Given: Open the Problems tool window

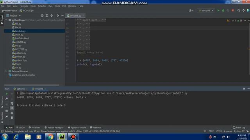Looking at the screenshot, I should click(34, 128).
